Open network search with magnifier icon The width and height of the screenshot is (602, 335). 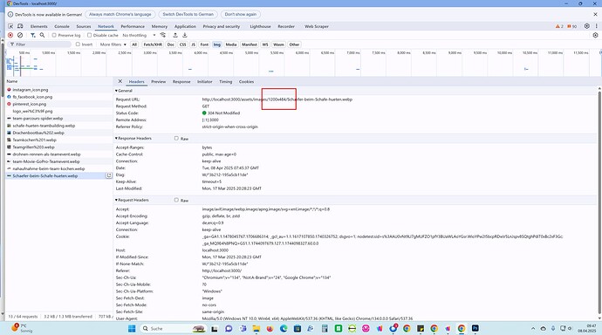[x=42, y=35]
